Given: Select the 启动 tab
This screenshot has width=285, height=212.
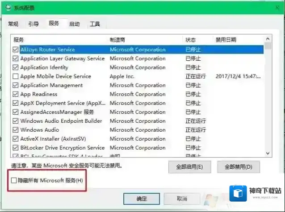Looking at the screenshot, I should pyautogui.click(x=74, y=24).
